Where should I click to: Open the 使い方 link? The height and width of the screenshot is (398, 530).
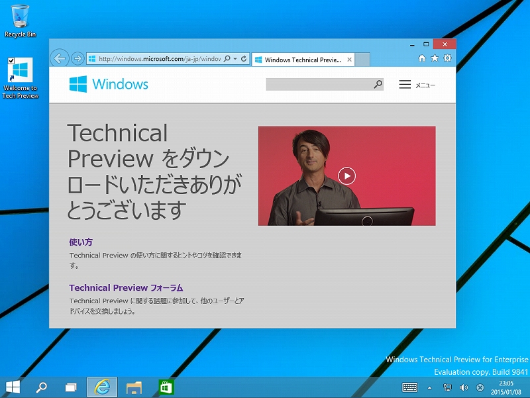click(81, 242)
